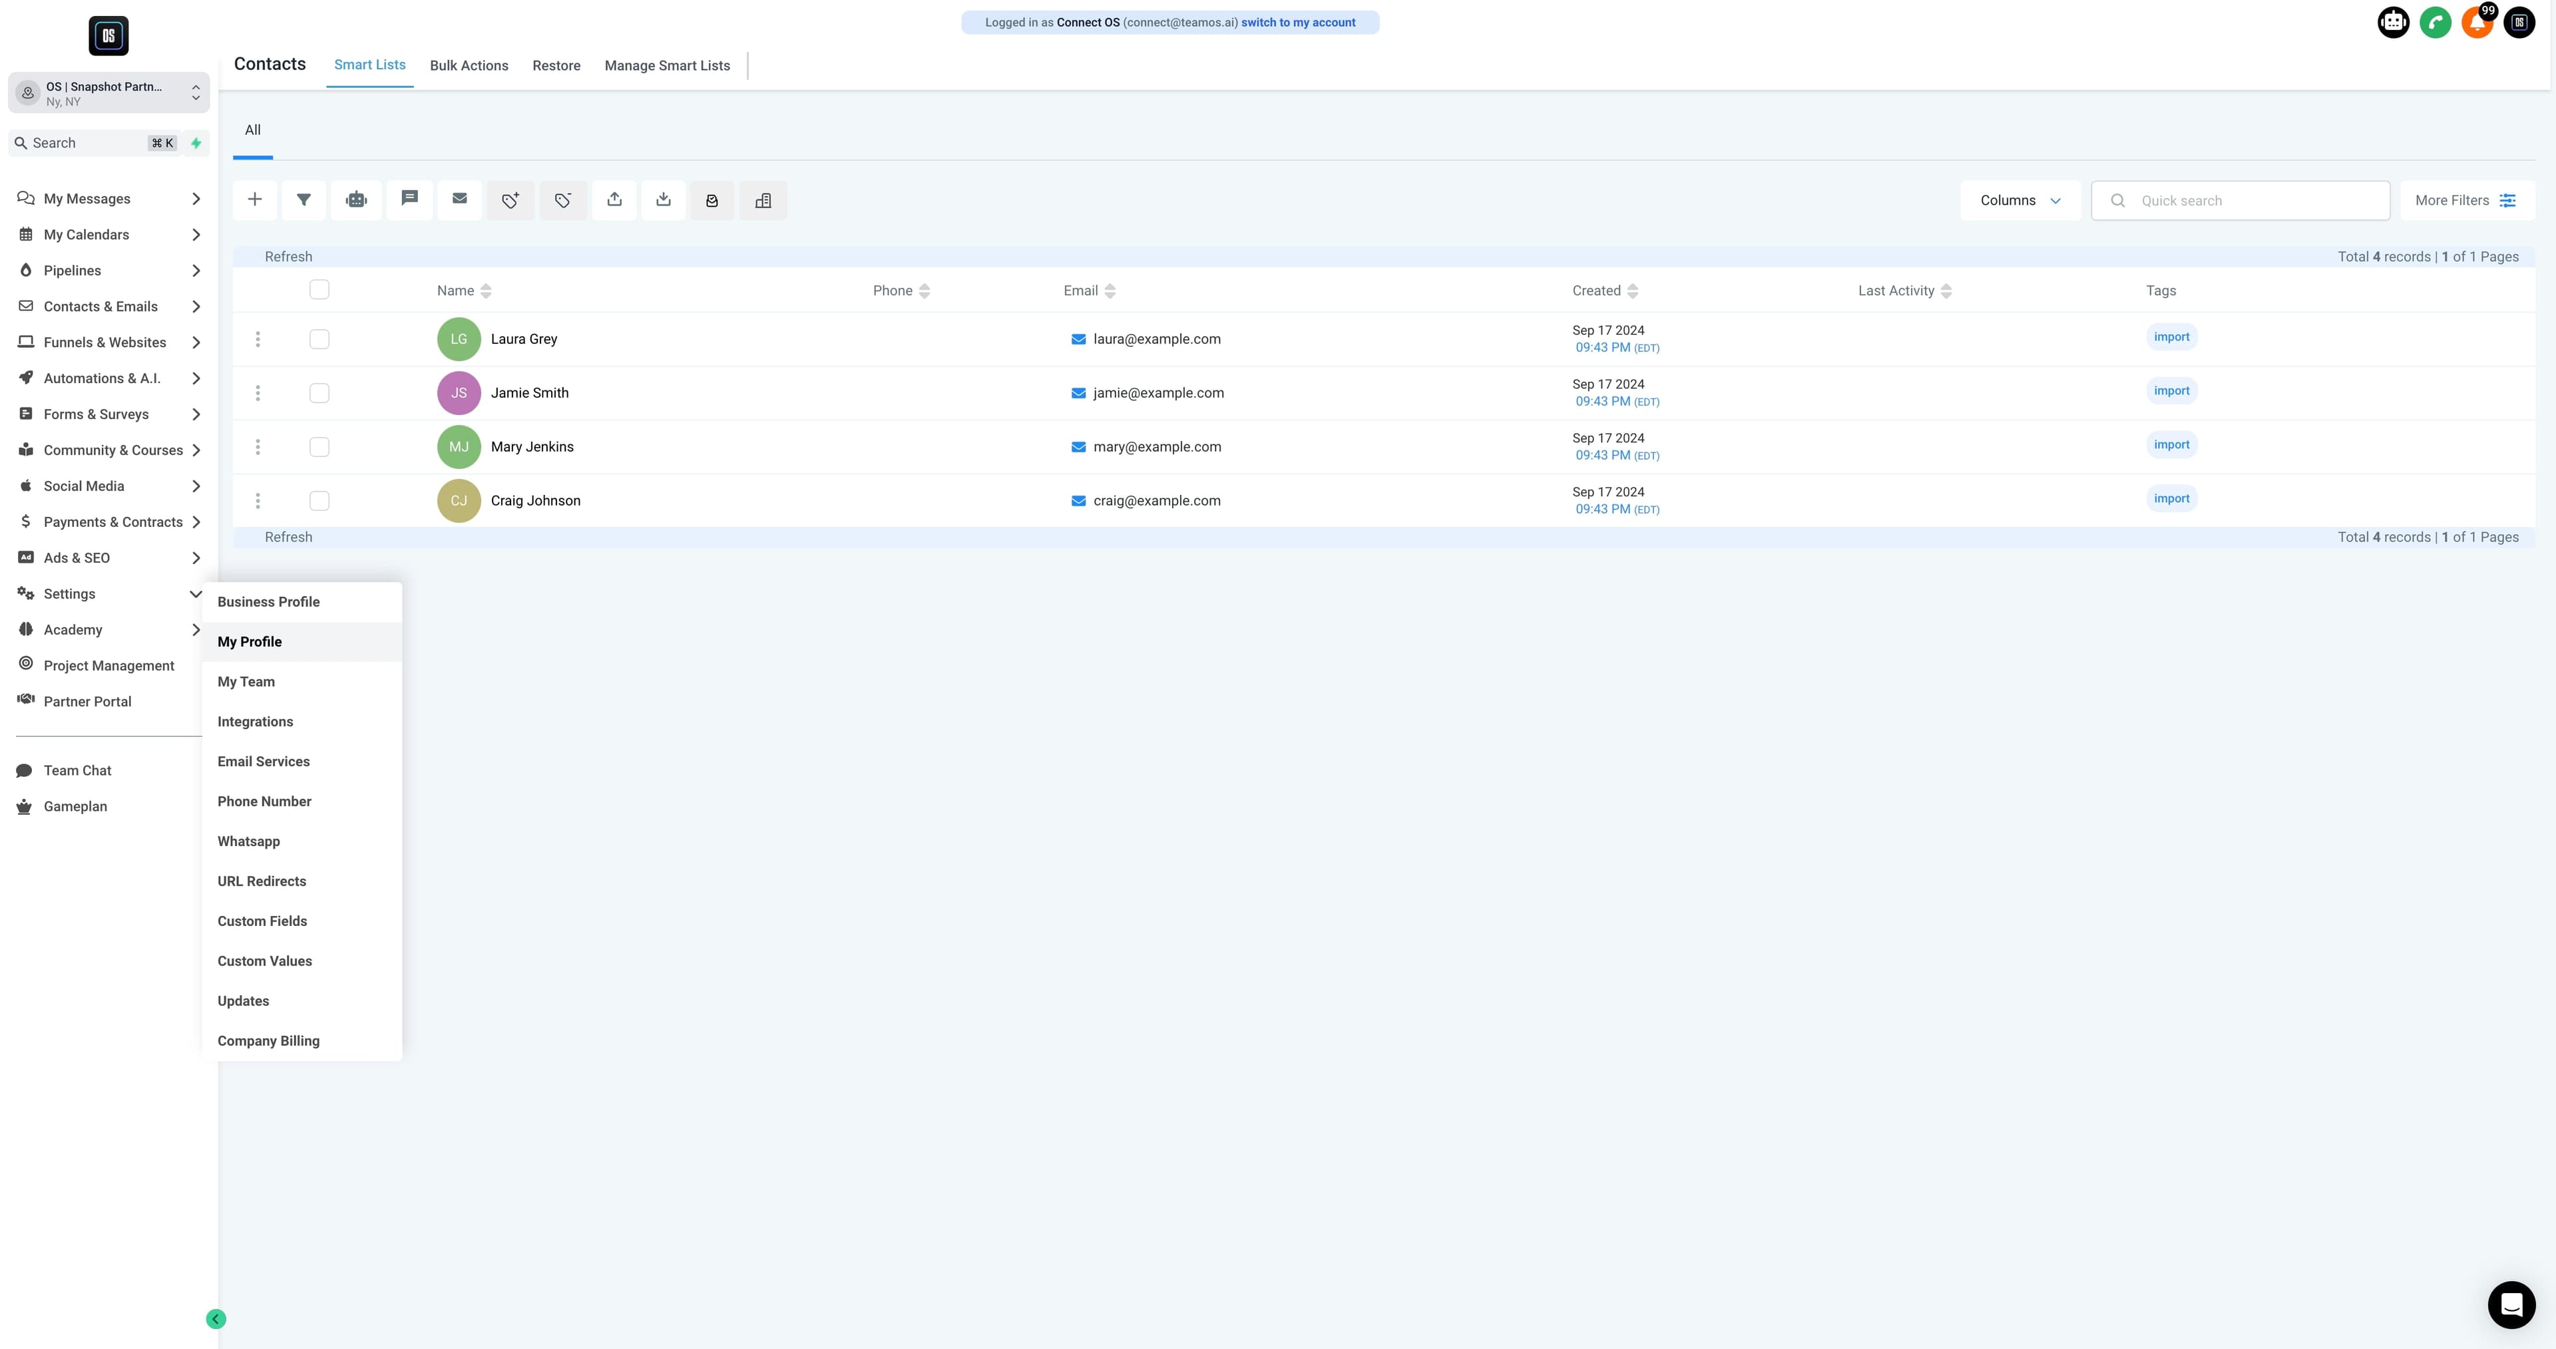Image resolution: width=2556 pixels, height=1349 pixels.
Task: Click the 'switch to my account' link
Action: [1298, 22]
